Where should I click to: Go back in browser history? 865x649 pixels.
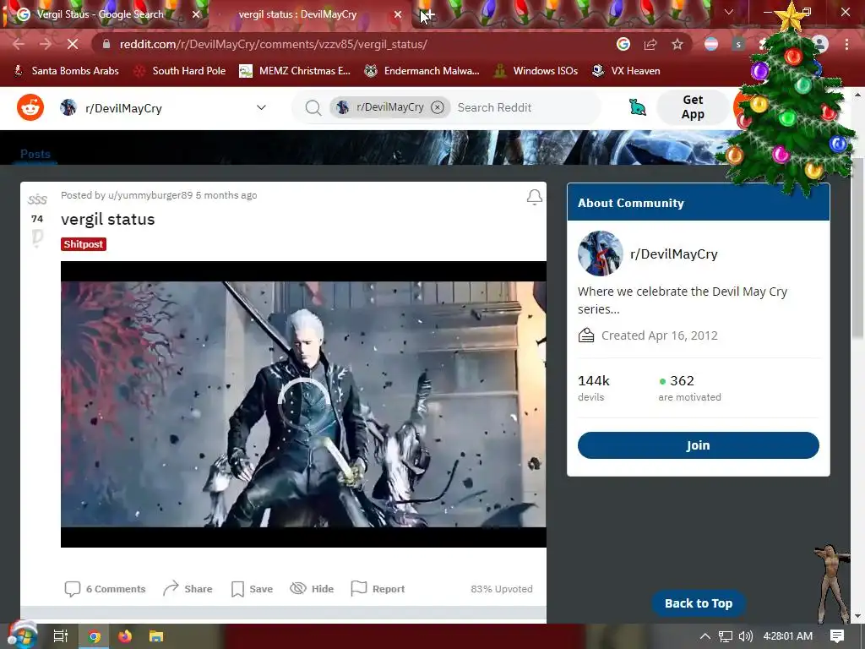coord(19,44)
